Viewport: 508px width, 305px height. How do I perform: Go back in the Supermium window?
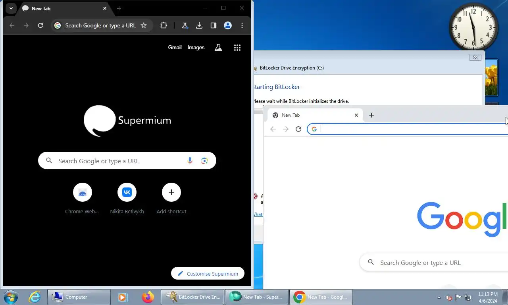[12, 25]
